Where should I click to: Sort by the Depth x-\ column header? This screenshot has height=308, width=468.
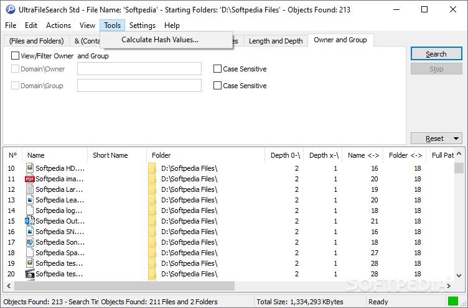coord(322,155)
